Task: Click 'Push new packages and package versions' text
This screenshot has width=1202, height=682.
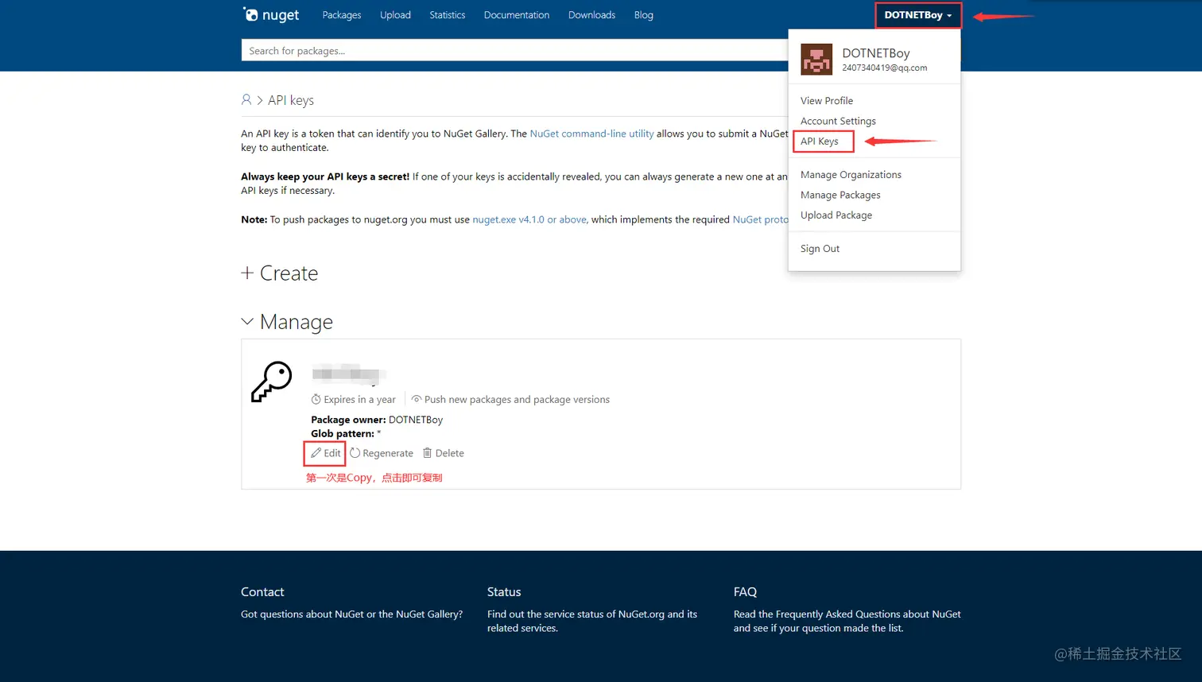Action: [517, 400]
